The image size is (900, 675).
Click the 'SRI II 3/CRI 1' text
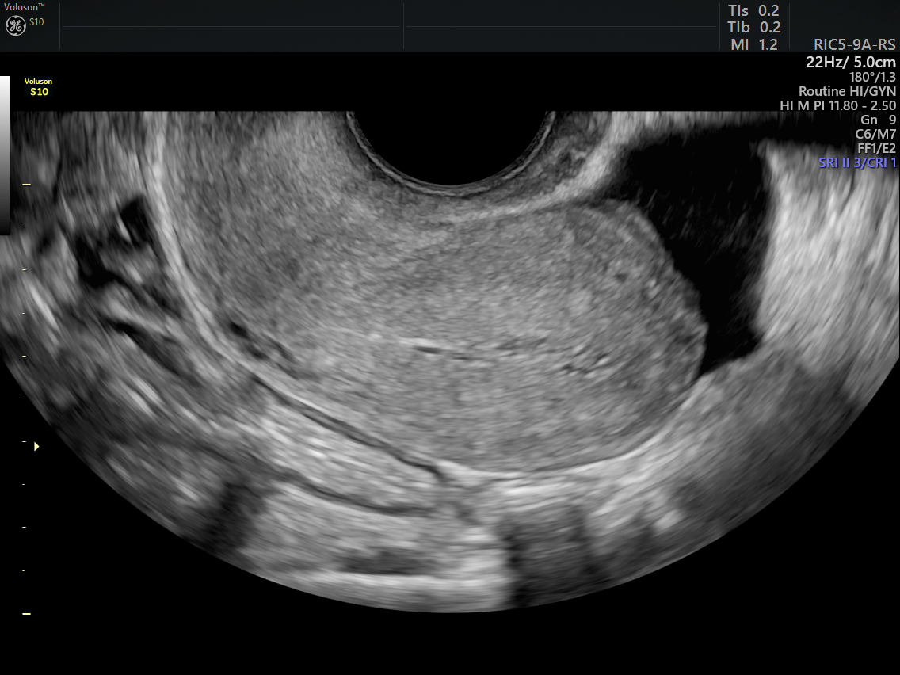pos(857,162)
